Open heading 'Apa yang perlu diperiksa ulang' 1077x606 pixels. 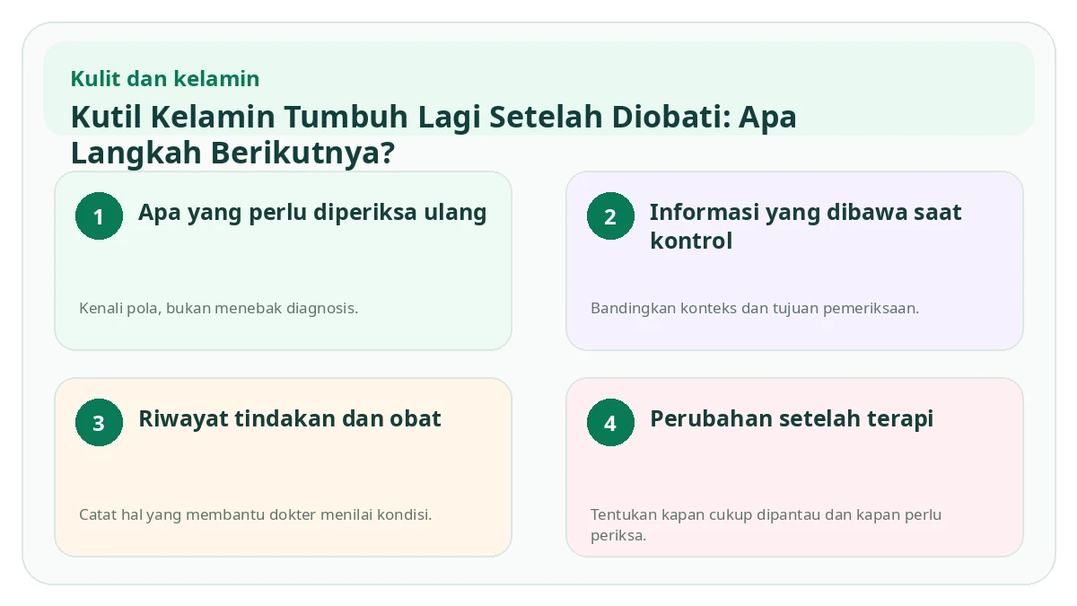click(x=312, y=213)
